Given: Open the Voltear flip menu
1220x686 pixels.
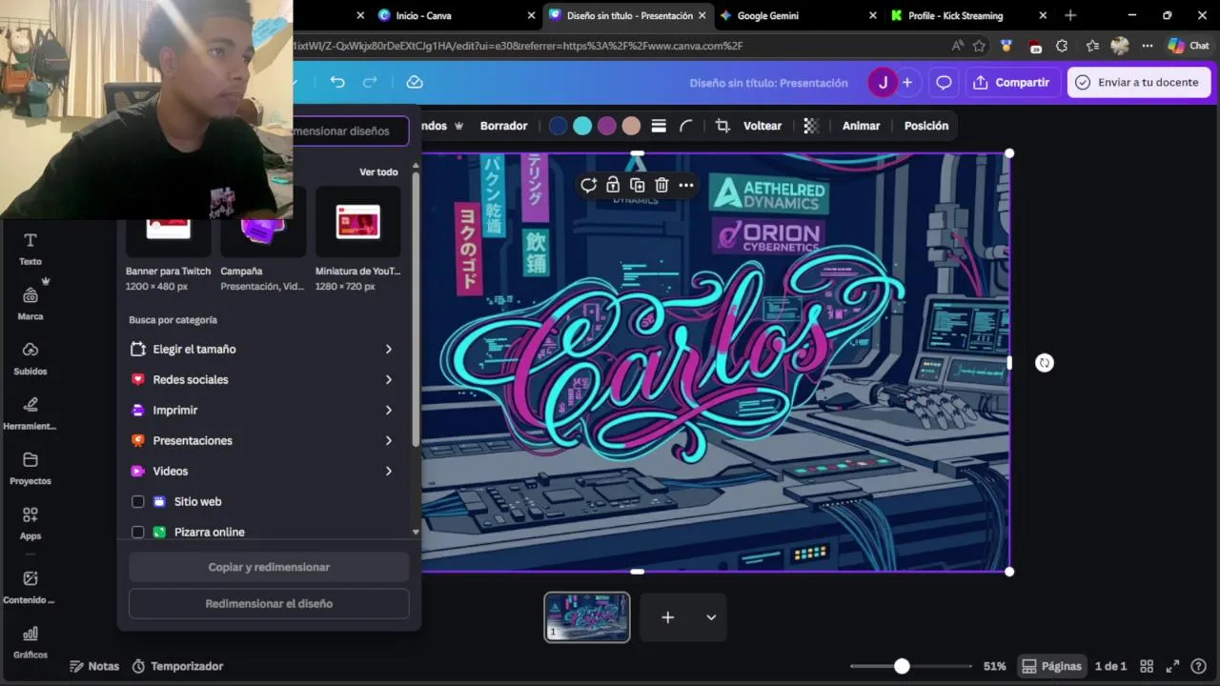Looking at the screenshot, I should pos(762,126).
